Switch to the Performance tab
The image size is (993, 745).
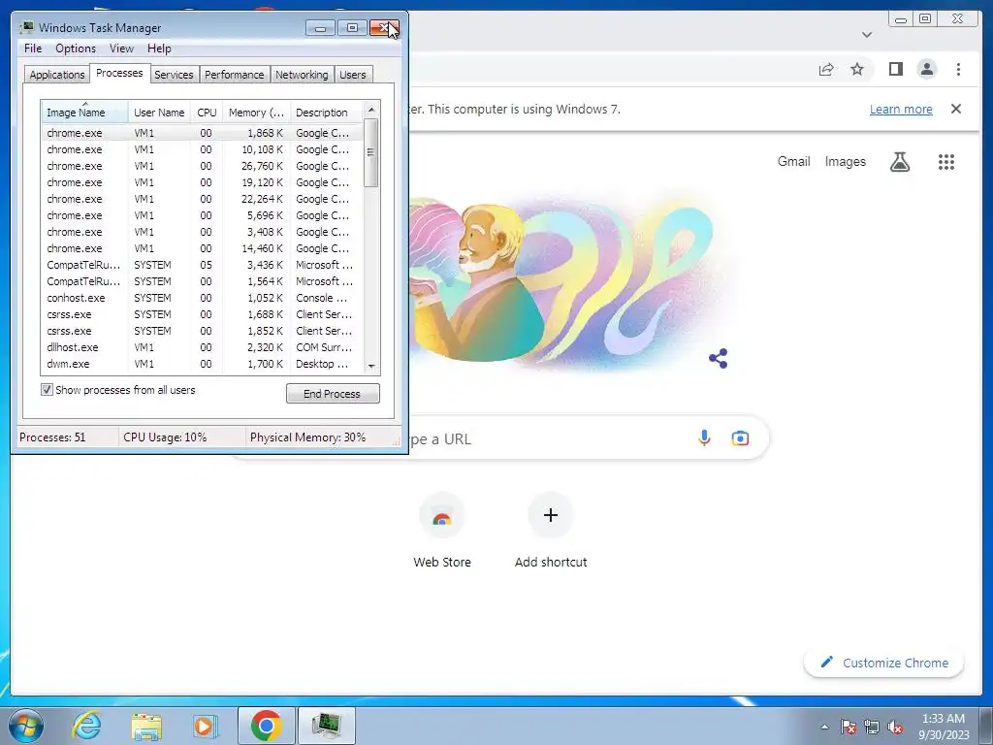coord(235,75)
